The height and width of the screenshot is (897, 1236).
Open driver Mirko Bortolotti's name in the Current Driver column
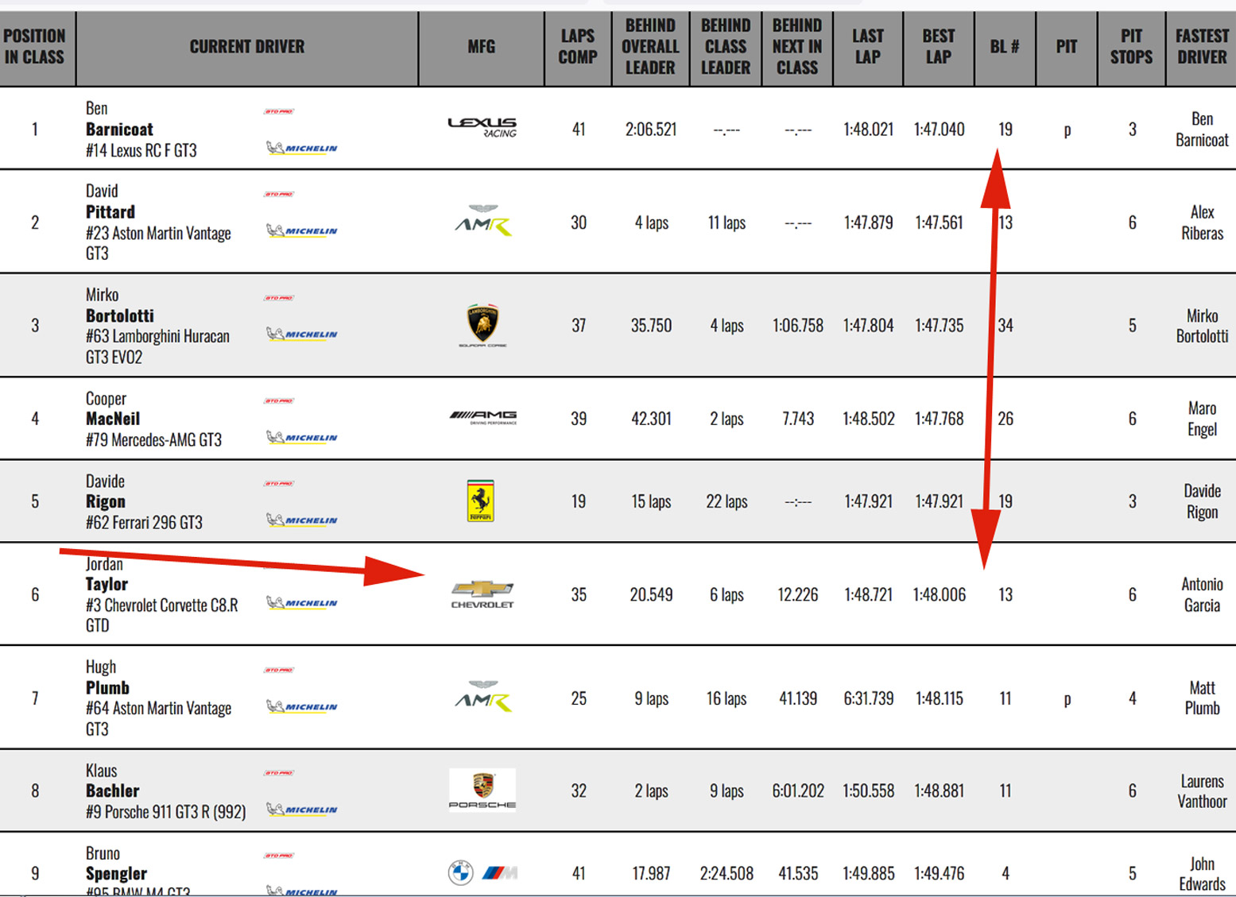coord(120,315)
